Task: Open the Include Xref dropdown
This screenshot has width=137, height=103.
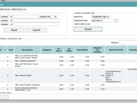Action: (48, 17)
